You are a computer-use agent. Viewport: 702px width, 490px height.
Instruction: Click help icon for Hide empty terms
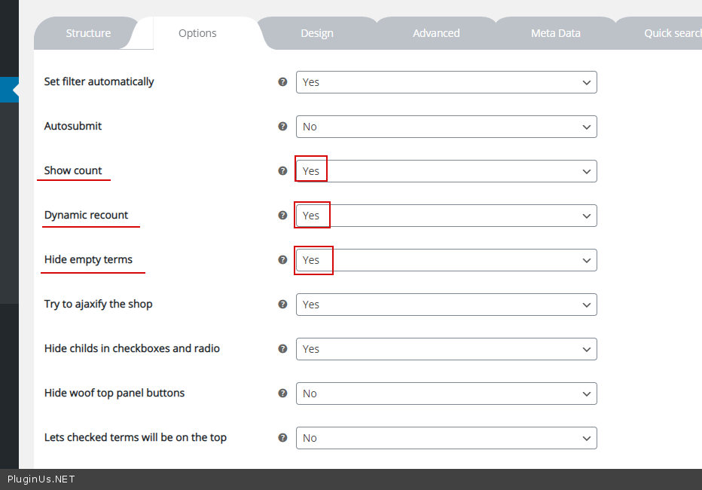coord(282,259)
